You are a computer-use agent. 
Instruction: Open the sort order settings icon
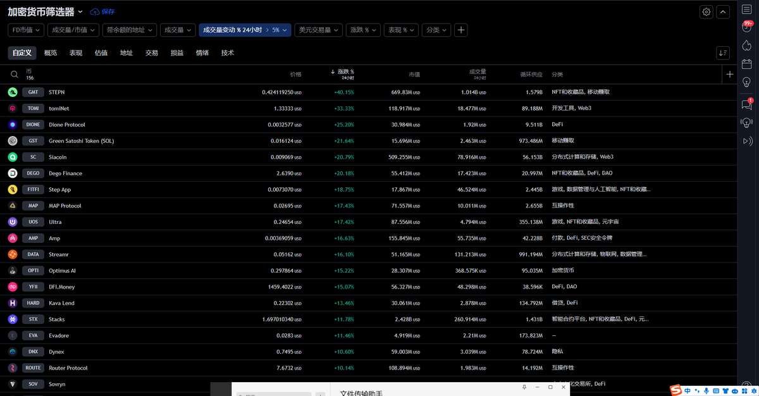tap(723, 53)
